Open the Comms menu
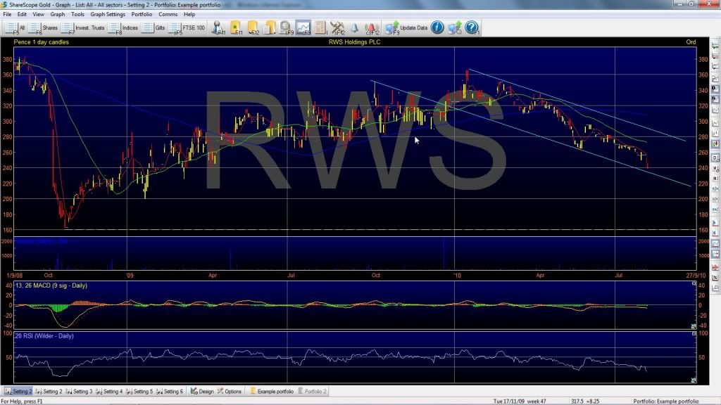The height and width of the screenshot is (405, 721). pos(168,14)
